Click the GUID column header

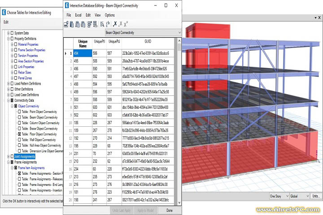(148, 43)
